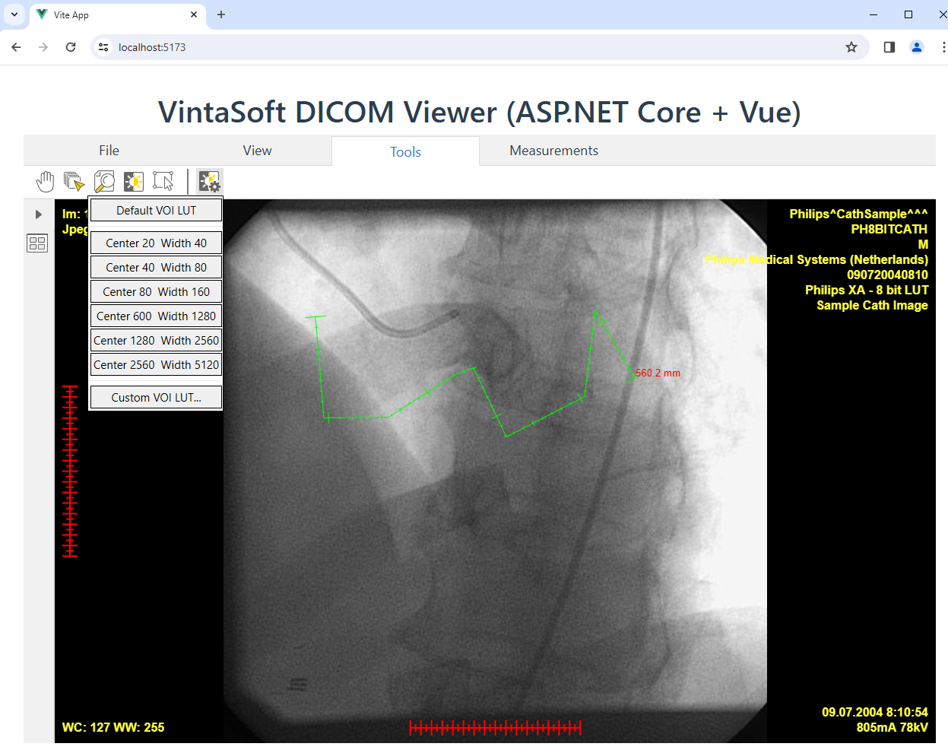The height and width of the screenshot is (753, 948).
Task: Apply Center 20 Width 40 preset
Action: tap(156, 243)
